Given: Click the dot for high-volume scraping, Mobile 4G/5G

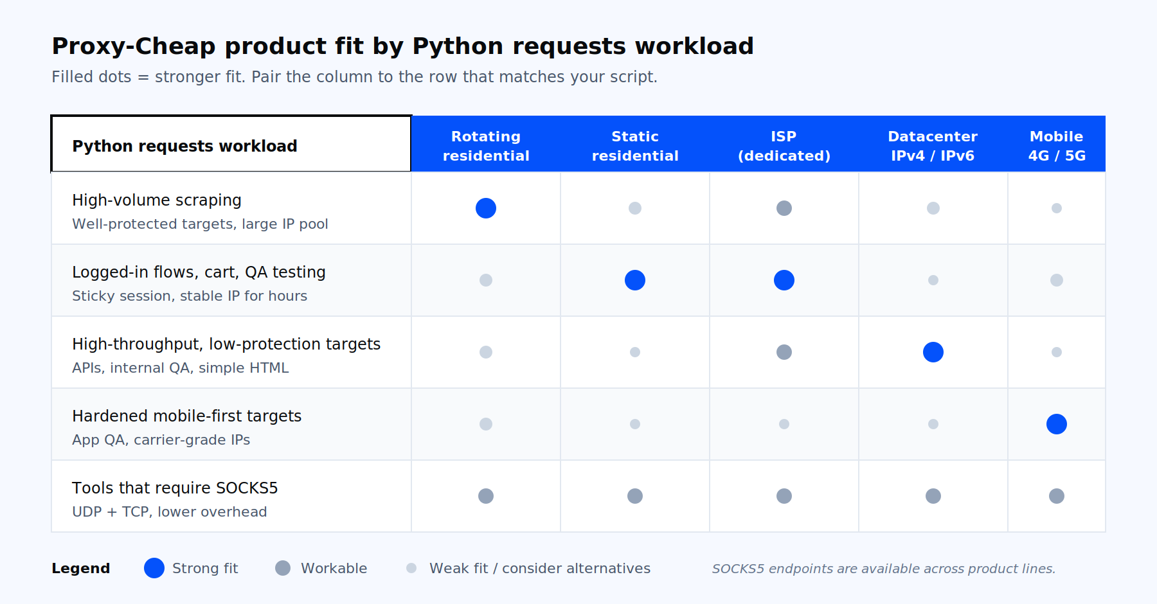Looking at the screenshot, I should 1057,208.
